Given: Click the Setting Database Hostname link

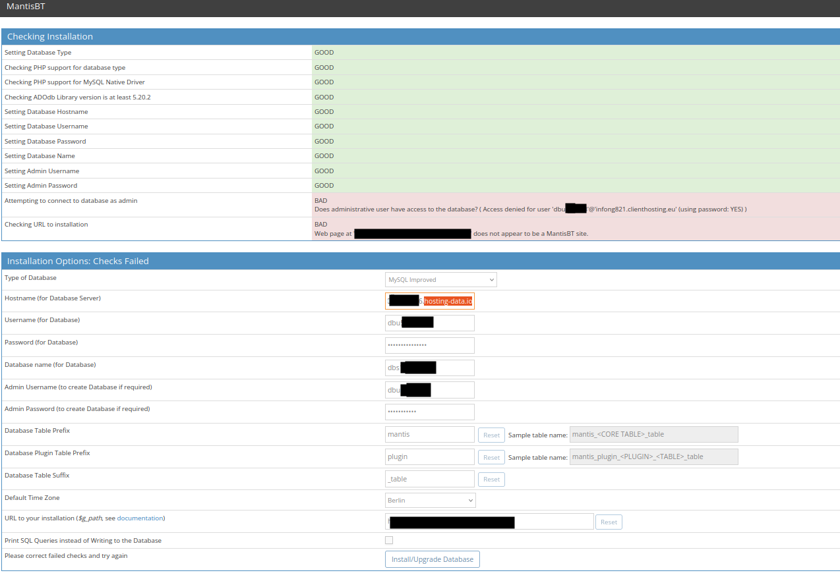Looking at the screenshot, I should click(x=46, y=111).
